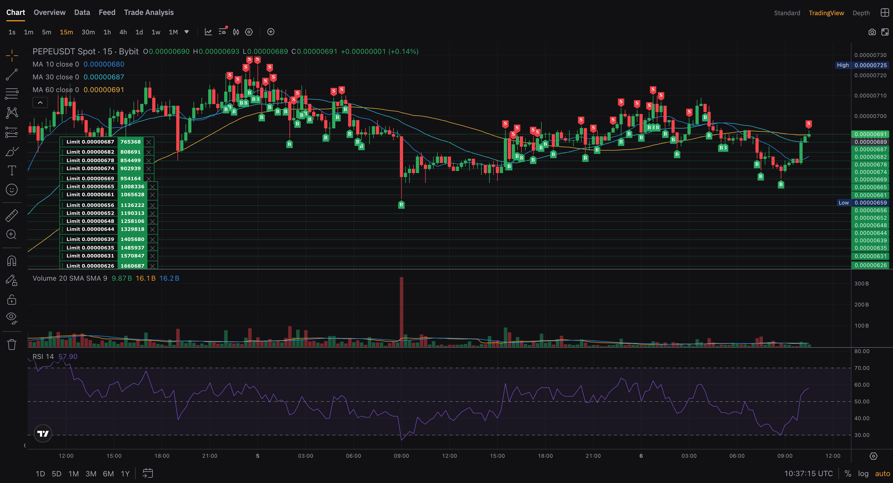Select the Text annotation tool
893x483 pixels.
pyautogui.click(x=11, y=170)
